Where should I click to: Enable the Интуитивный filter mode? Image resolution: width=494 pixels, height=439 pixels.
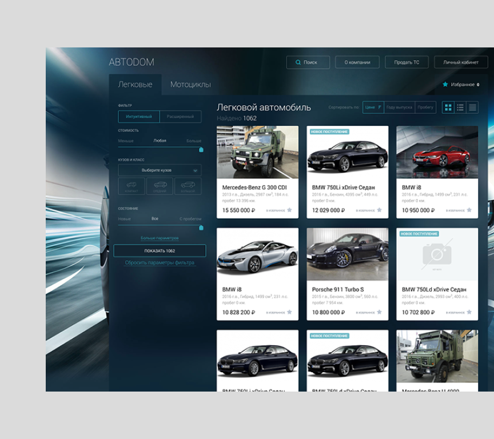tap(139, 117)
